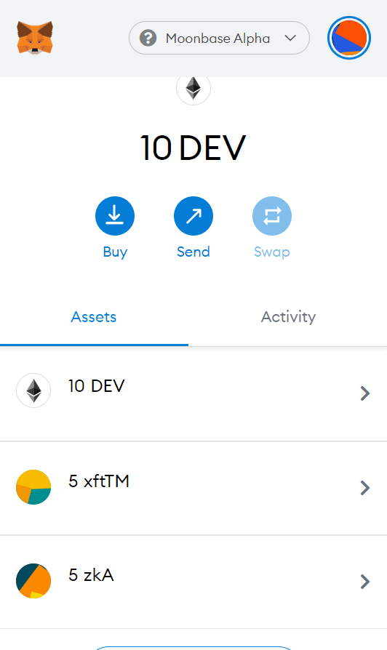This screenshot has width=387, height=650.
Task: Open the account avatar menu
Action: 349,38
